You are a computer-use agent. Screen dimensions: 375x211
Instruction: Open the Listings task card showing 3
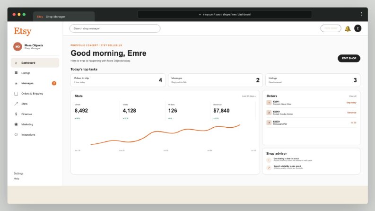tap(313, 80)
